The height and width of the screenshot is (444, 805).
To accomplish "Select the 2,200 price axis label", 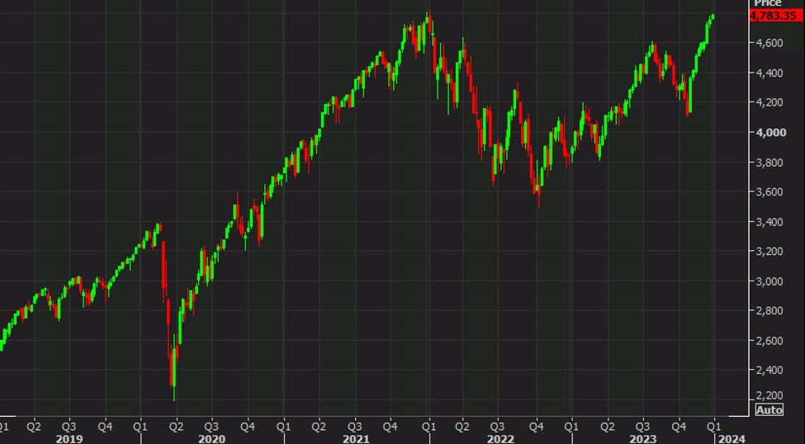I will click(769, 396).
